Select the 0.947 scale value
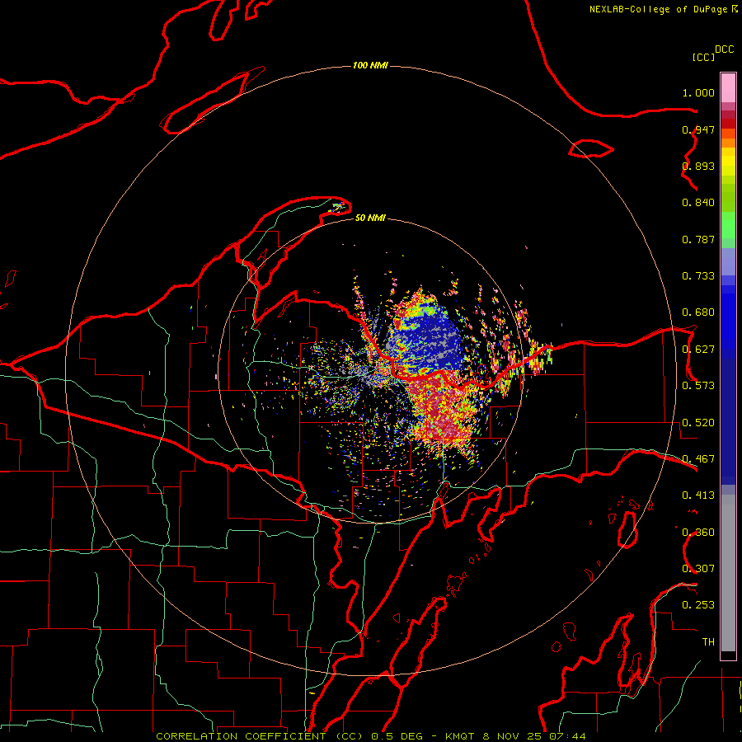742x742 pixels. pos(698,129)
